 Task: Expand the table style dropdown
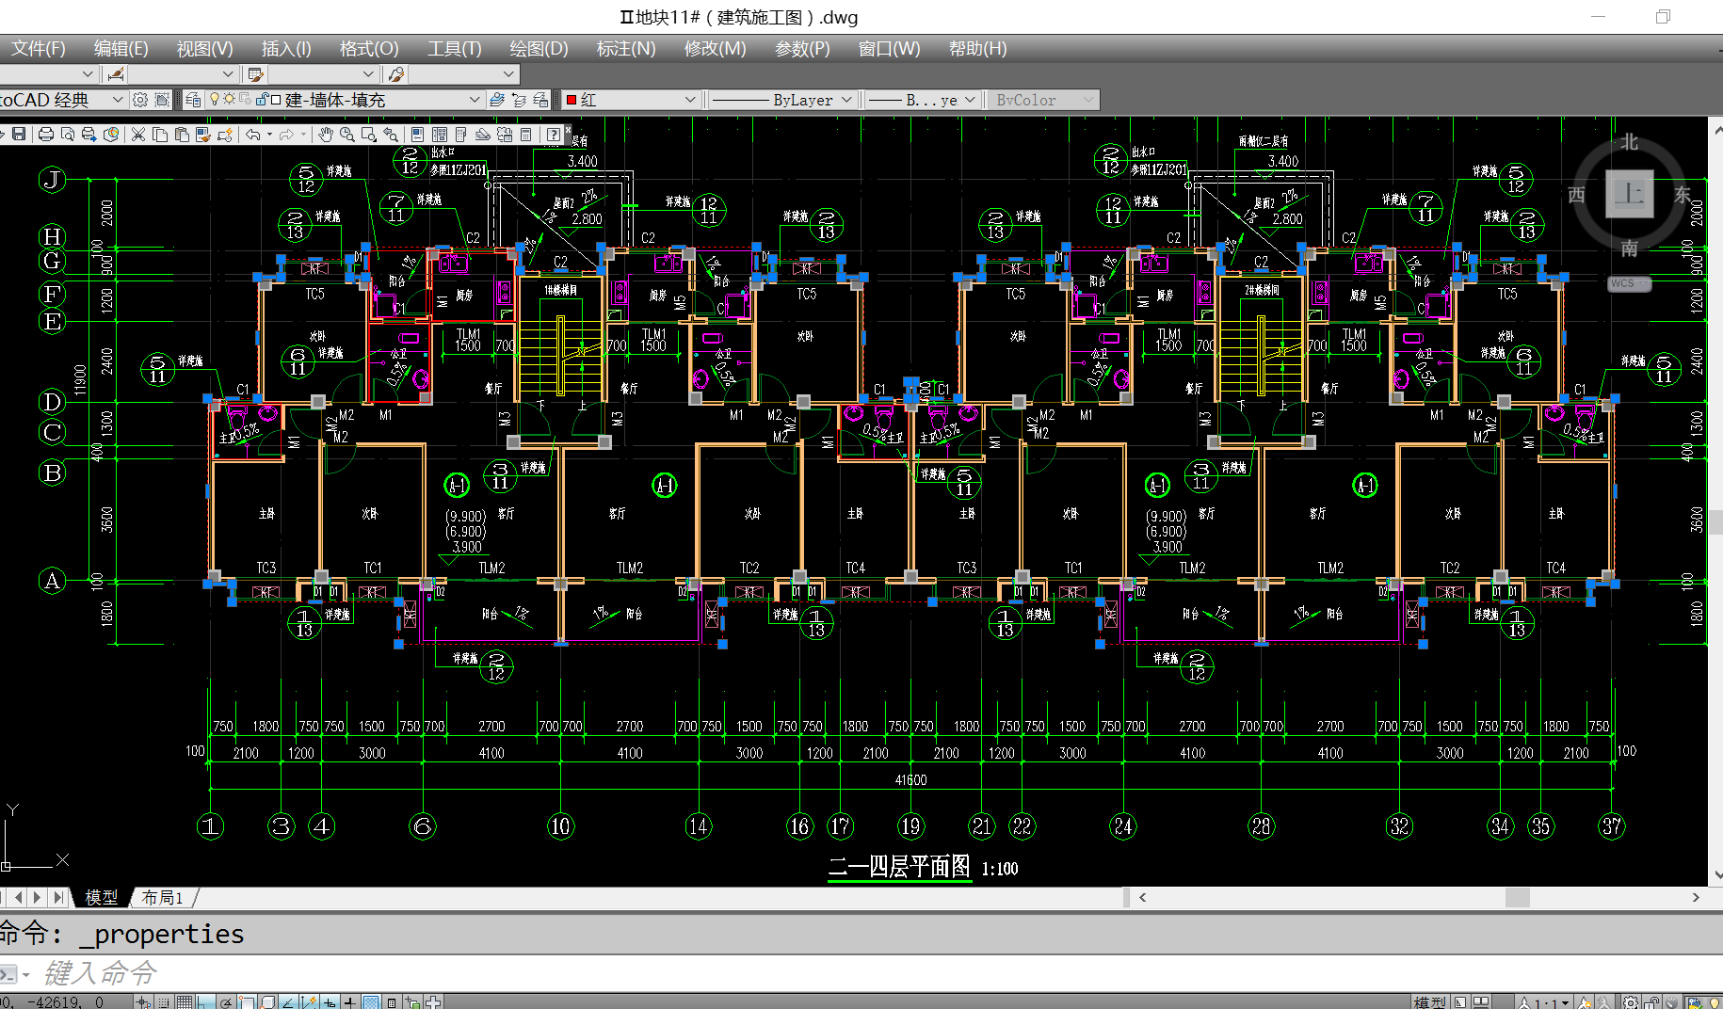[x=368, y=74]
